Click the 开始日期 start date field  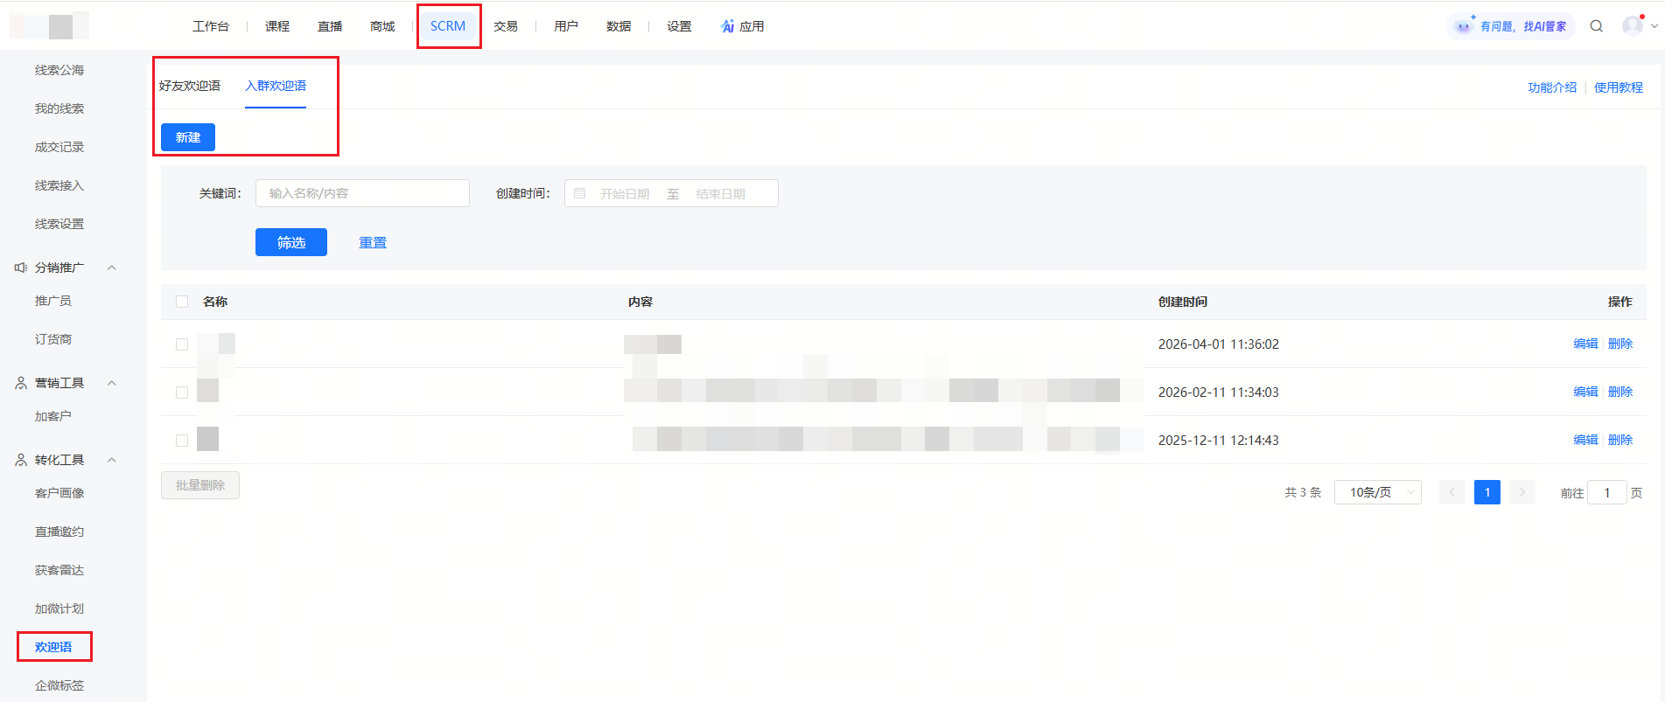tap(625, 193)
